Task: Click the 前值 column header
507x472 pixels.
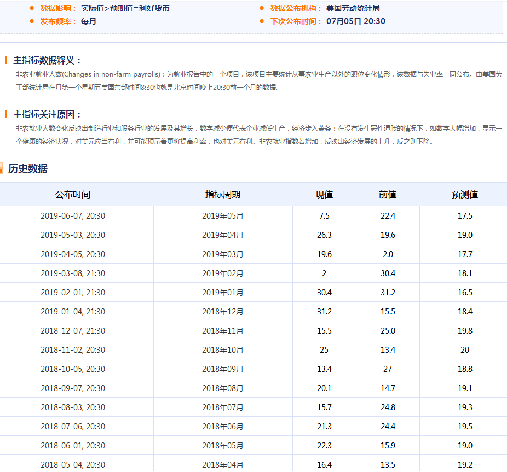Action: (388, 195)
